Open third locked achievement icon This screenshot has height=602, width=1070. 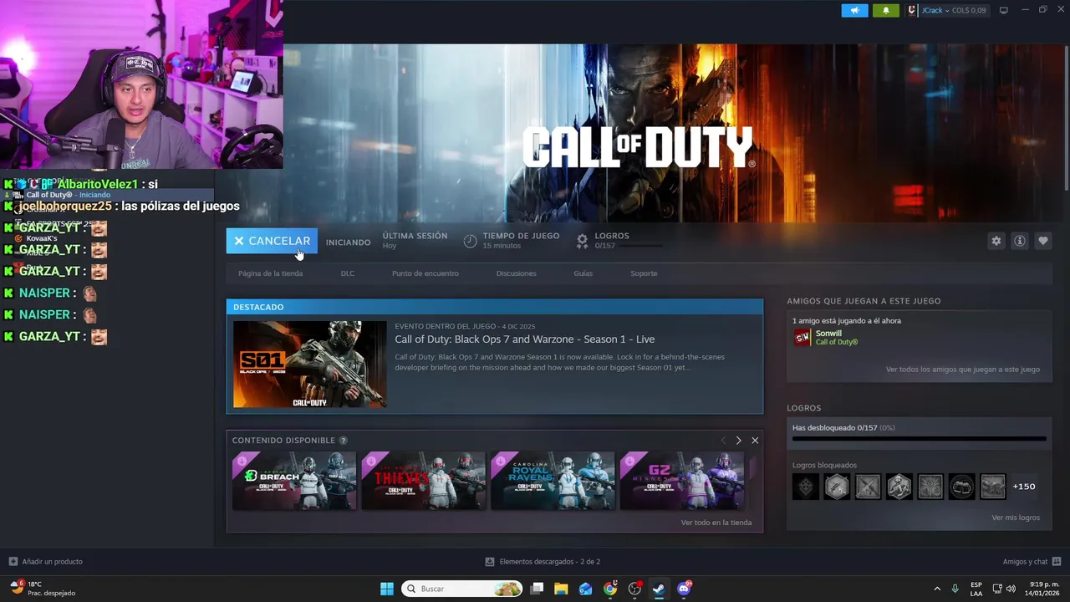(x=868, y=487)
